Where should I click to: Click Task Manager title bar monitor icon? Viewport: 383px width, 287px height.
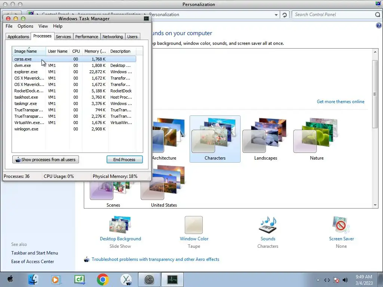click(146, 19)
